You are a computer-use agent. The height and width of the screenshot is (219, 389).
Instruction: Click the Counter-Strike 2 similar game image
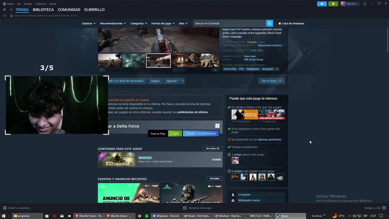coord(245,114)
